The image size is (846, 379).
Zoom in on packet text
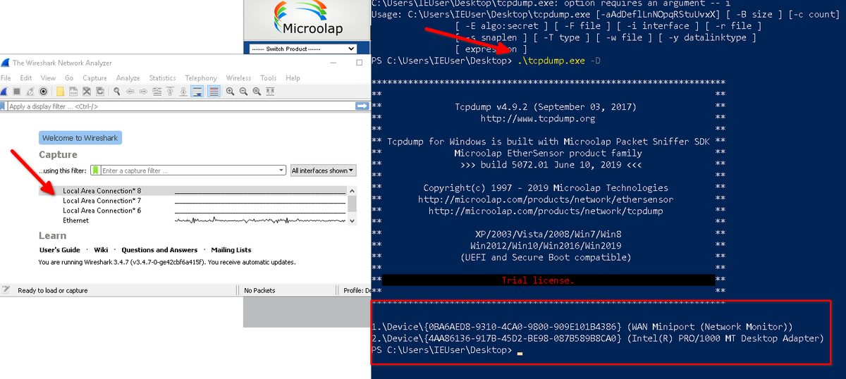(x=230, y=92)
